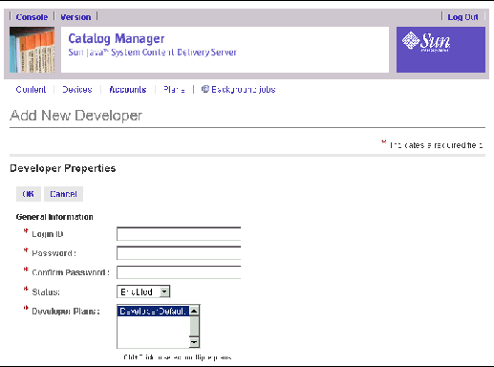This screenshot has height=367, width=494.
Task: Click the book spines header image
Action: pos(32,50)
